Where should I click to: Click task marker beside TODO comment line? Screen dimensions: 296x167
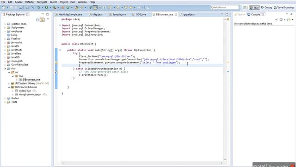tap(56, 72)
